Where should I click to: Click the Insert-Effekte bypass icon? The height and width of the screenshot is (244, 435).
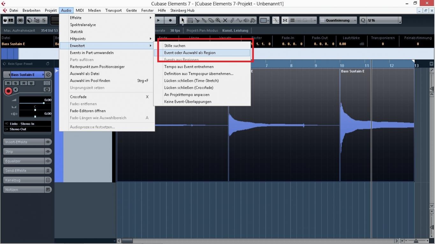(x=48, y=142)
